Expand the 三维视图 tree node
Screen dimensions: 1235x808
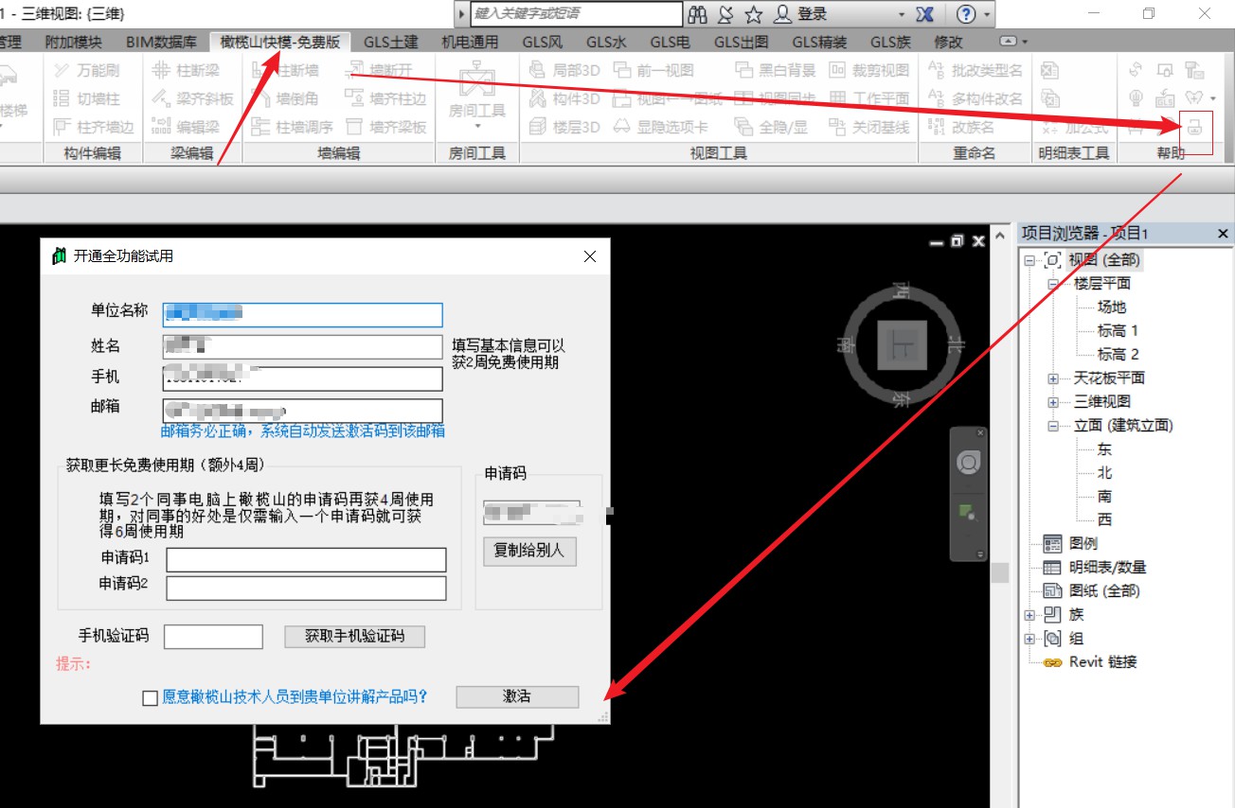pyautogui.click(x=1053, y=402)
